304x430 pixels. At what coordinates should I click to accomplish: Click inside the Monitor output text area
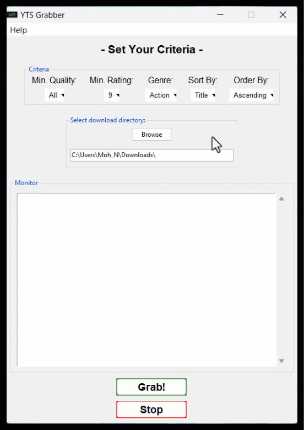click(146, 279)
